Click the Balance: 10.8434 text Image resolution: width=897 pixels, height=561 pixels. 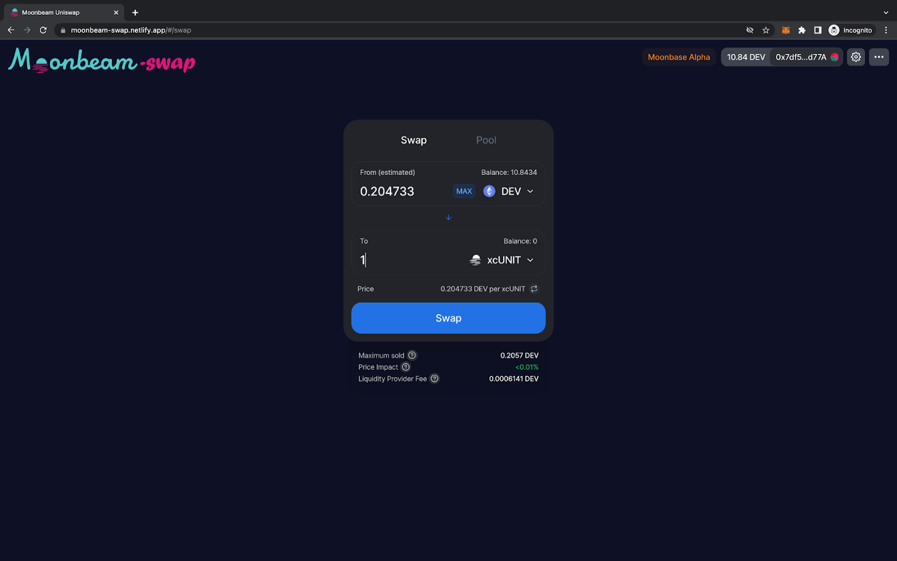509,172
